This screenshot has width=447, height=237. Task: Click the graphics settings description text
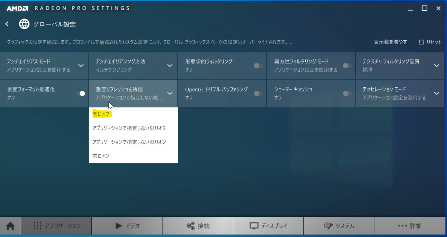click(x=150, y=42)
